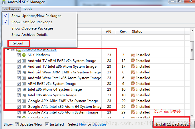The width and height of the screenshot is (195, 129).
Task: Uncheck plain ARM EABI v7a System Image checkbox
Action: point(19,84)
